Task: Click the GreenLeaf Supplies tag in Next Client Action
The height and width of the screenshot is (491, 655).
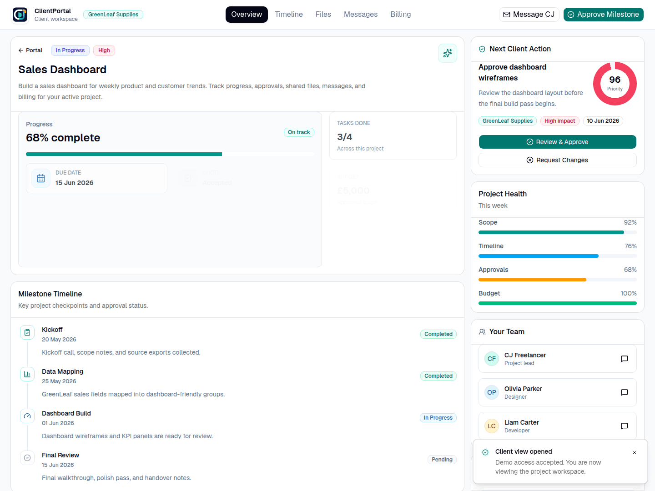Action: tap(508, 121)
